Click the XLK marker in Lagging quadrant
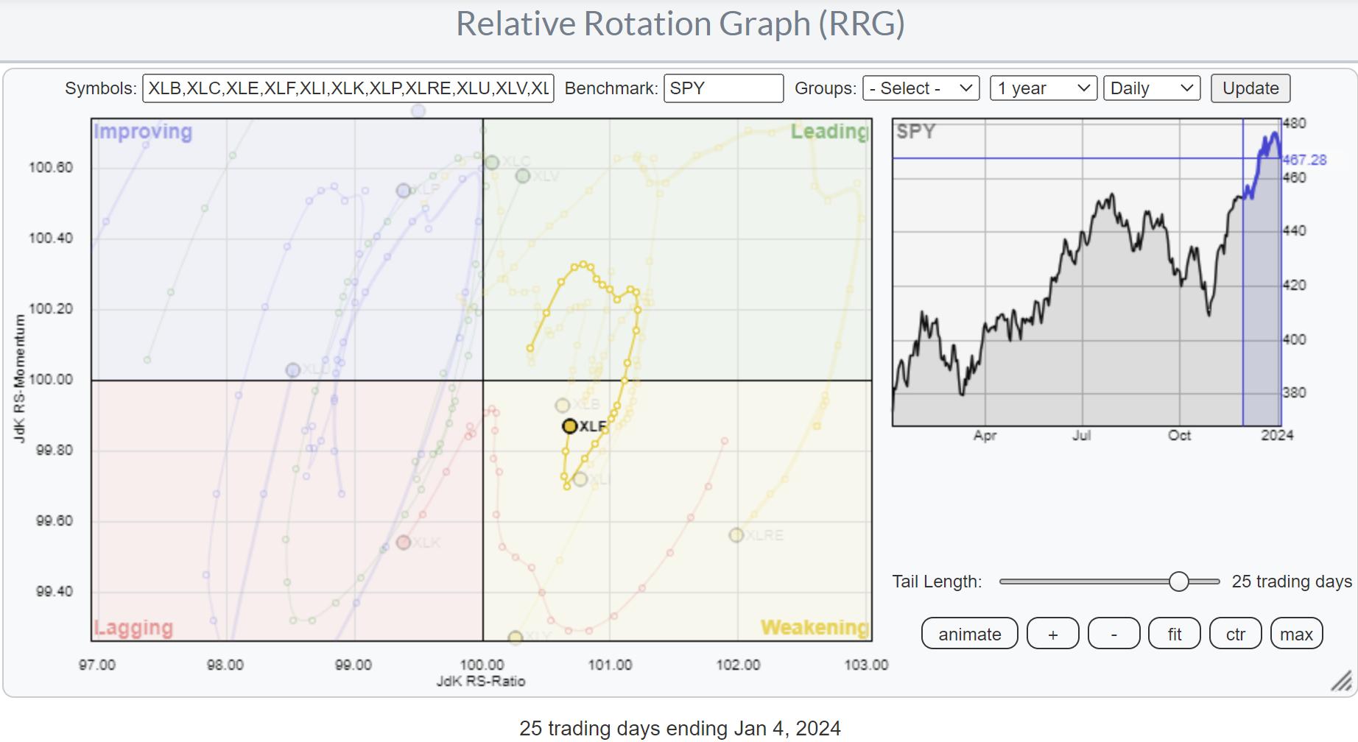Image resolution: width=1358 pixels, height=742 pixels. click(x=404, y=543)
